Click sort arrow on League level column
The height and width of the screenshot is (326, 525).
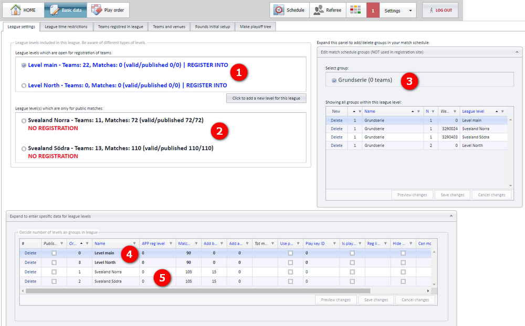tap(497, 111)
